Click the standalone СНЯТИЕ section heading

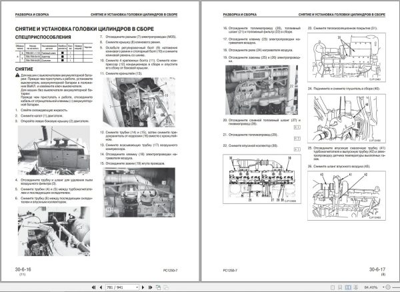coord(24,69)
